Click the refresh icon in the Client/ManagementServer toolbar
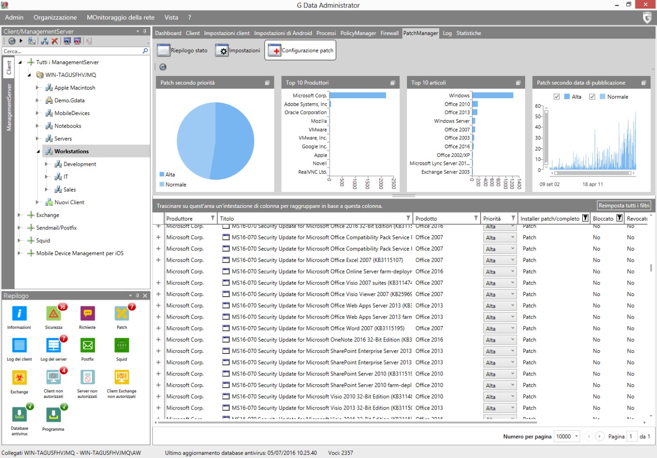This screenshot has width=657, height=458. click(x=12, y=41)
